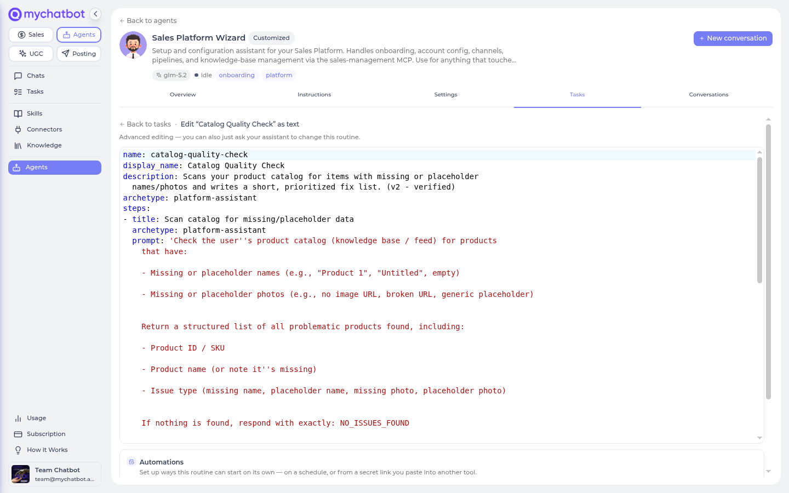
Task: Start a New conversation
Action: tap(733, 38)
